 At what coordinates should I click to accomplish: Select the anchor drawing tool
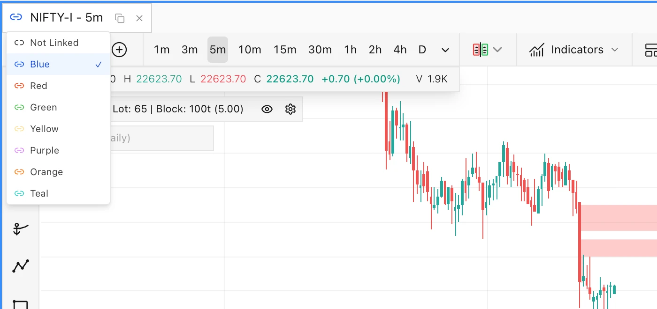click(20, 229)
